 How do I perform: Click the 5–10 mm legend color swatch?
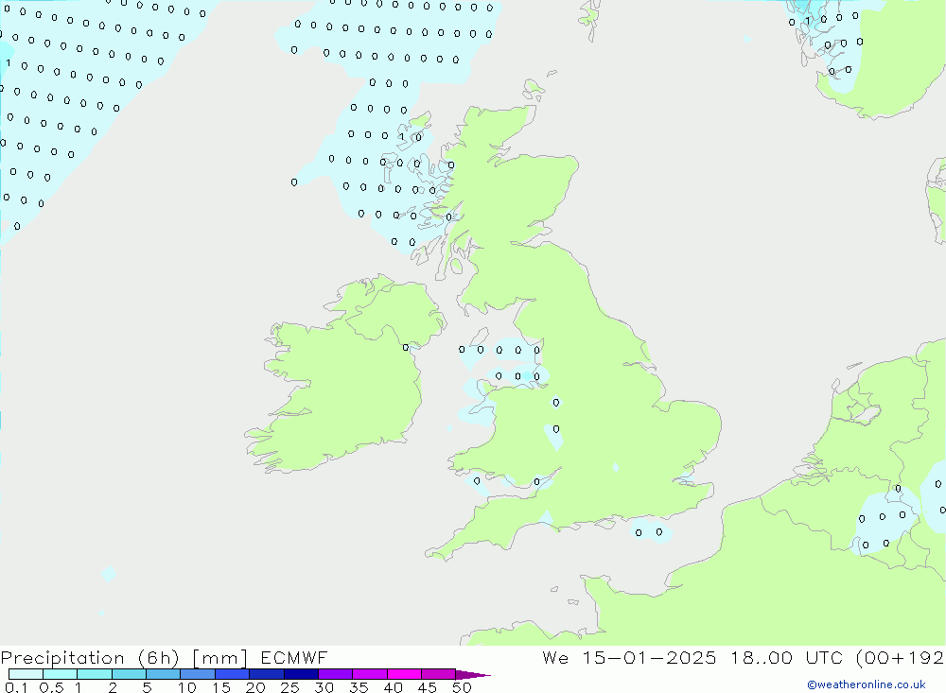(164, 674)
